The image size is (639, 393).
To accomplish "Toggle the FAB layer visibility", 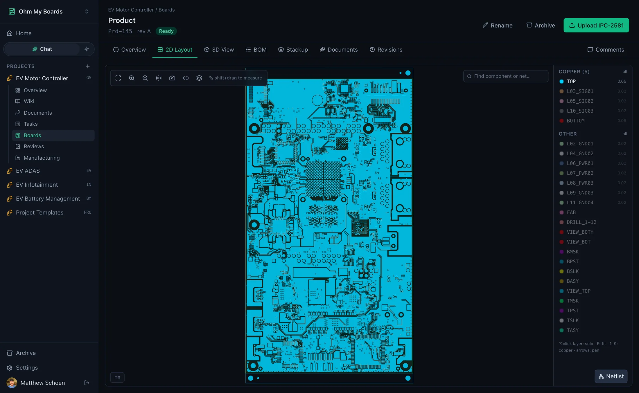I will point(593,212).
